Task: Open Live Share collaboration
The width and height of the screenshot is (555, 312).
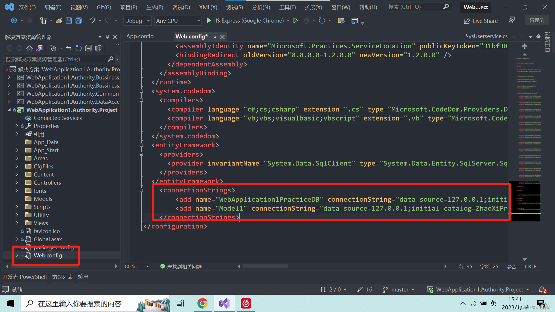Action: [x=481, y=21]
